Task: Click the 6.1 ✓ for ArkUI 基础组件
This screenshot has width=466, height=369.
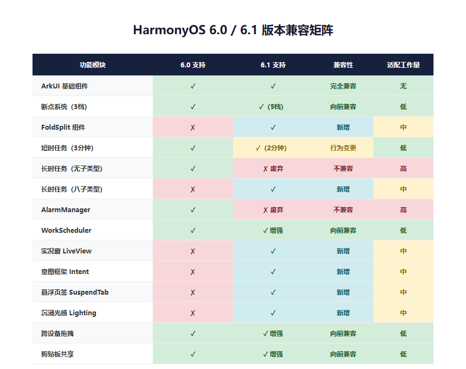Action: click(x=273, y=86)
